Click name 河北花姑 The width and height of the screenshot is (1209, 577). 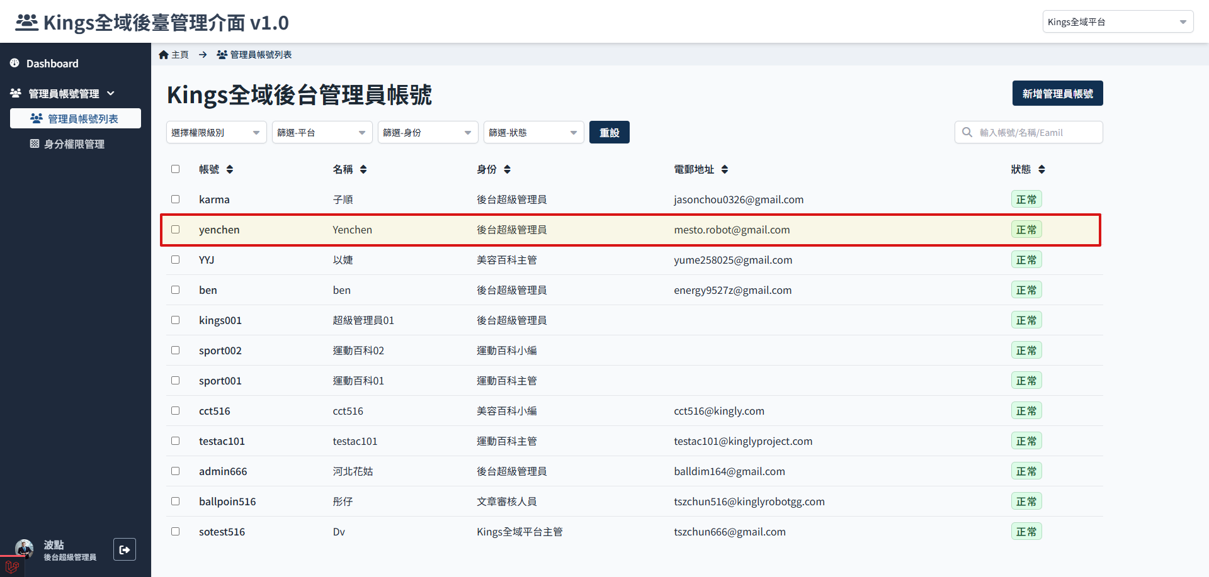(x=353, y=471)
